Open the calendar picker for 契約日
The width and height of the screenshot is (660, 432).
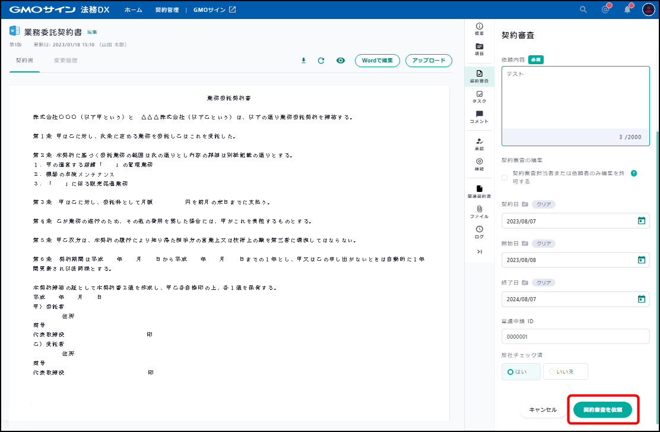coord(641,221)
